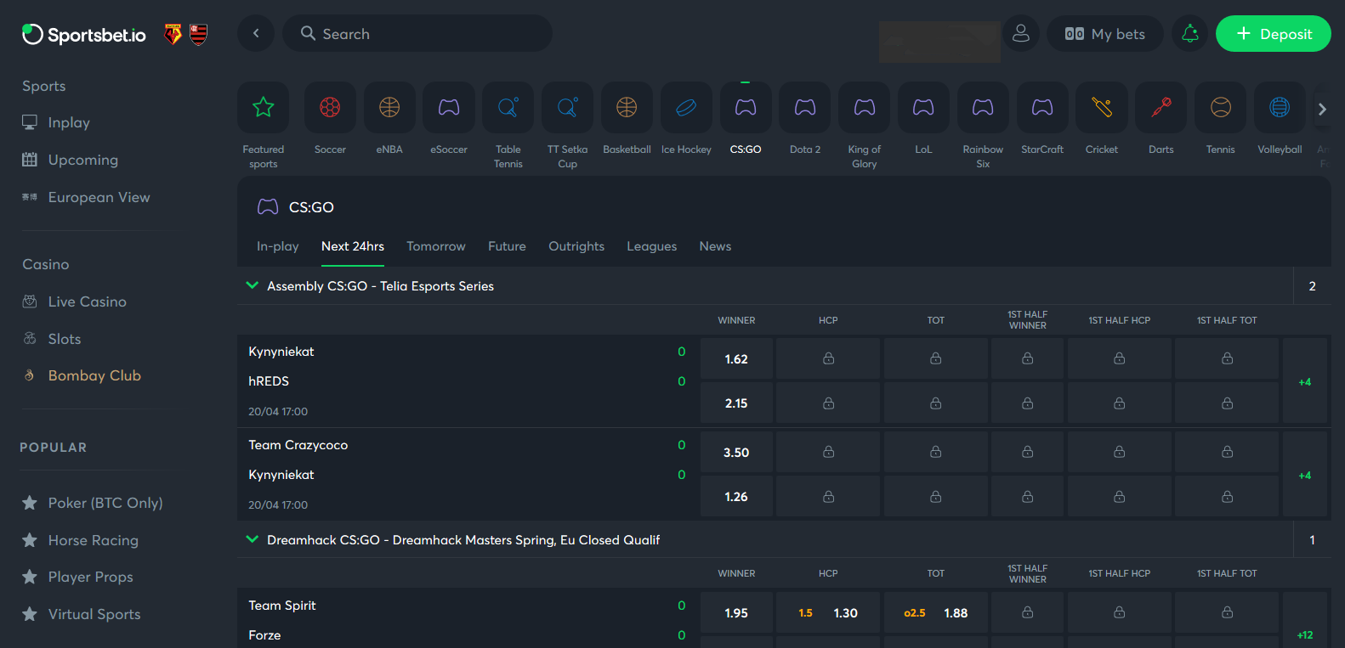Viewport: 1345px width, 648px height.
Task: Select the Volleyball sport icon
Action: tap(1280, 108)
